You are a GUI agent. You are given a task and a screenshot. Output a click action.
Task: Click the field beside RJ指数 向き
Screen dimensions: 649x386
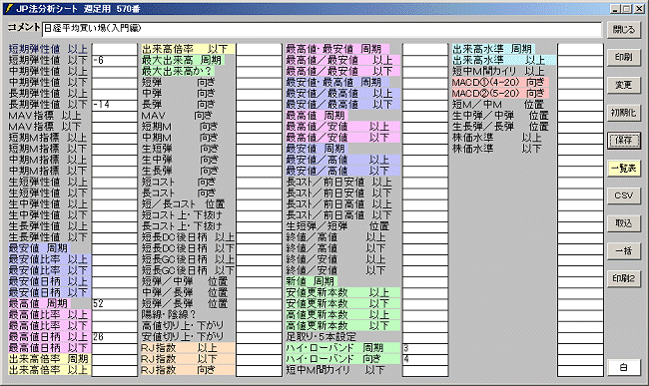pos(260,370)
